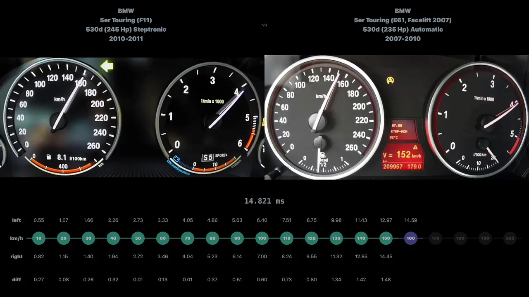Select the highlighted purple 160 km/h marker
Viewport: 529px width, 297px height.
411,238
